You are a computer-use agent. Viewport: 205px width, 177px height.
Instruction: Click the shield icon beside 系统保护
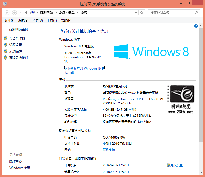pos(6,51)
